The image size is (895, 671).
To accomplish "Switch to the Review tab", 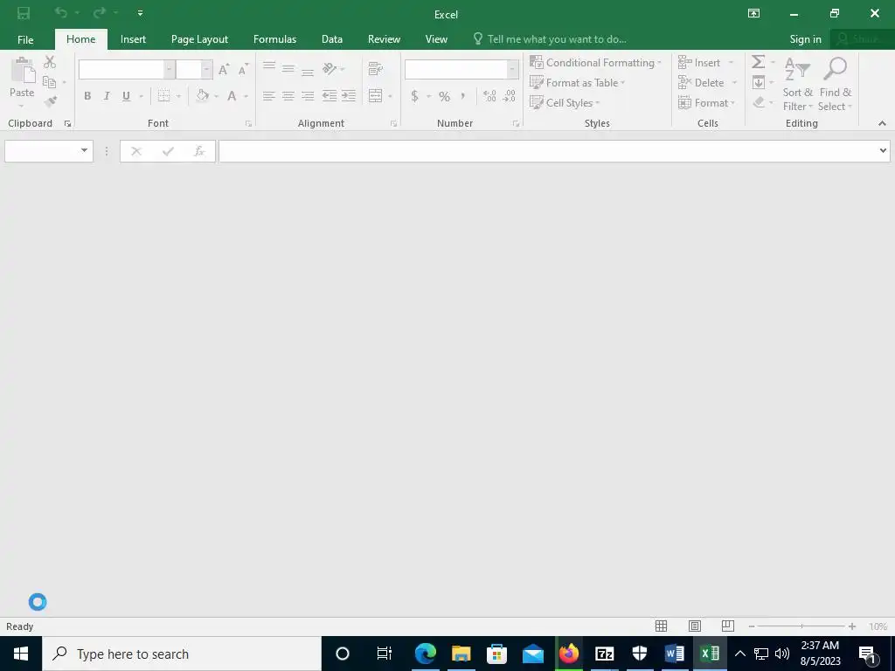I will (x=384, y=39).
